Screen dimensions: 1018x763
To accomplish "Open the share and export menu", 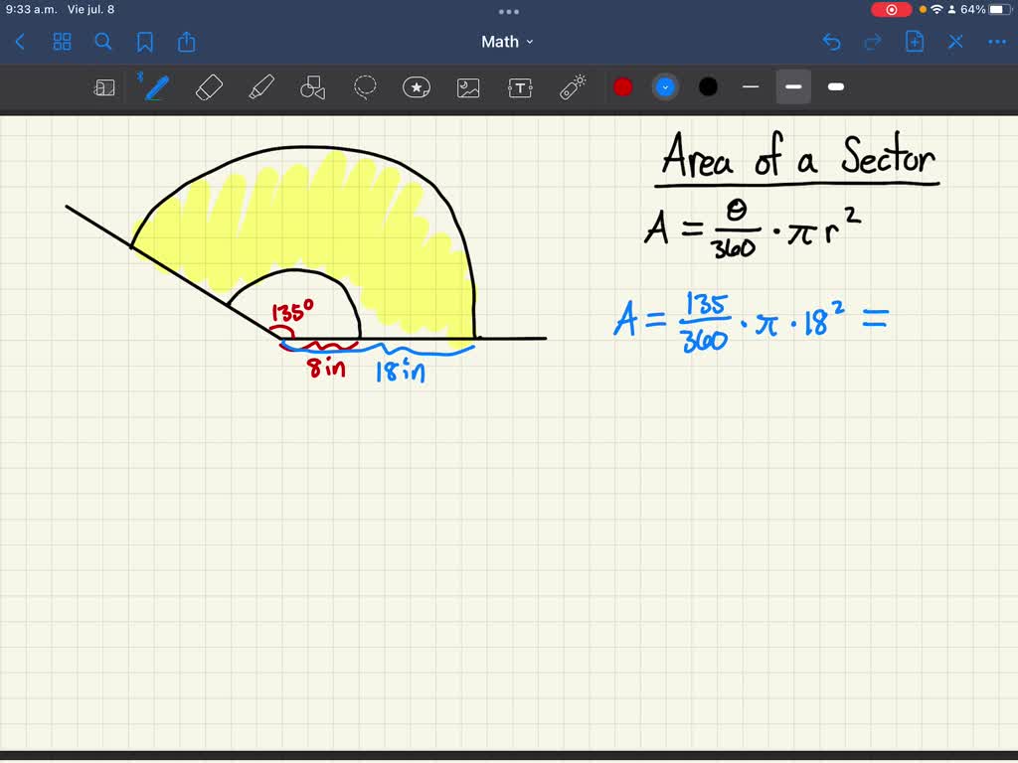I will point(187,42).
